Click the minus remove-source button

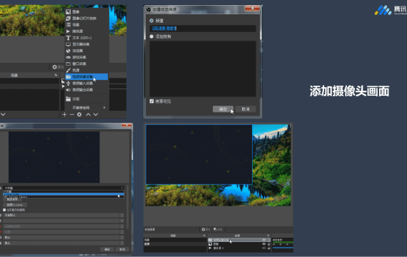[72, 114]
